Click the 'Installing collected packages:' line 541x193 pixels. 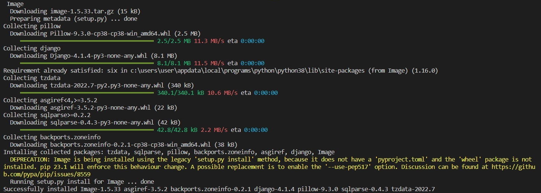[x=169, y=152]
